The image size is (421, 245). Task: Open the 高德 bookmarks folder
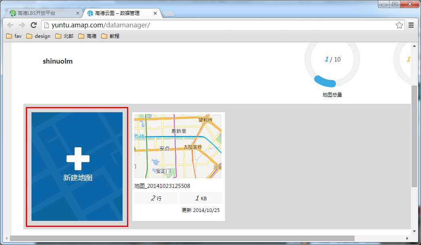click(x=88, y=36)
